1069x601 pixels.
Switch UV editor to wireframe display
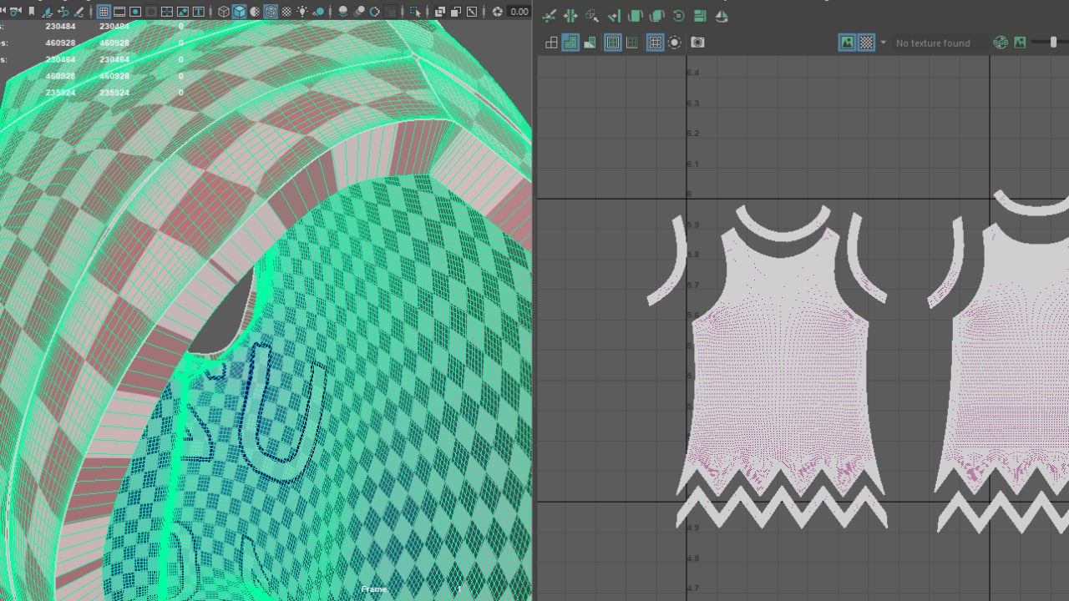pyautogui.click(x=551, y=43)
